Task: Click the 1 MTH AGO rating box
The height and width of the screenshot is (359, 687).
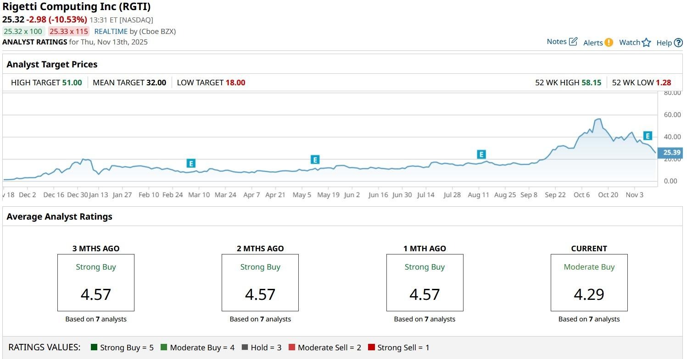Action: [x=424, y=282]
